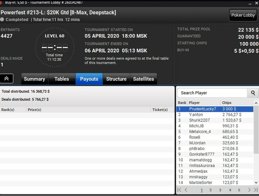Select the Payouts tab
Screen dimensions: 259x196
click(89, 79)
